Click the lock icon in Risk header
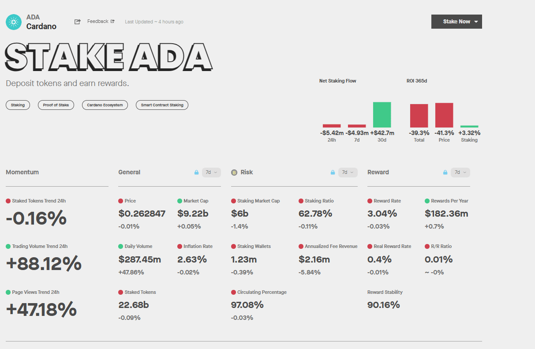 tap(333, 173)
